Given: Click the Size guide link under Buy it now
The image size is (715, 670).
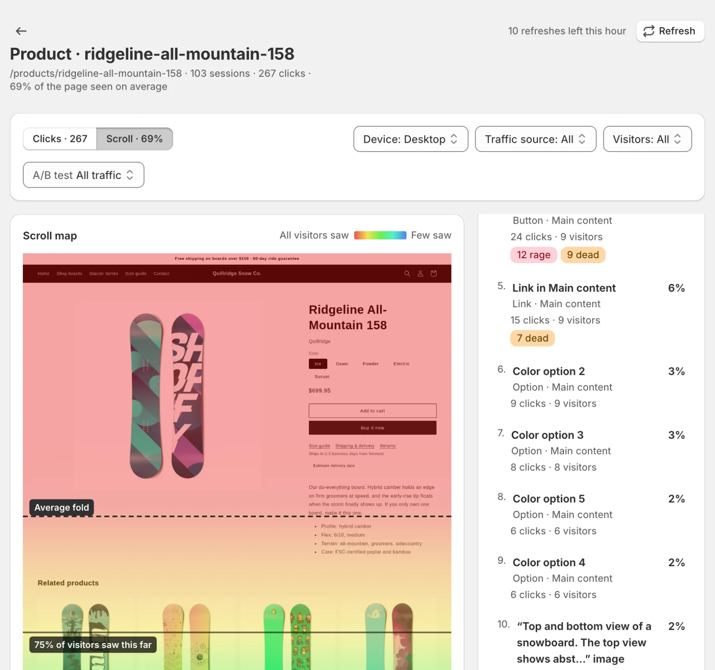Looking at the screenshot, I should (x=319, y=446).
